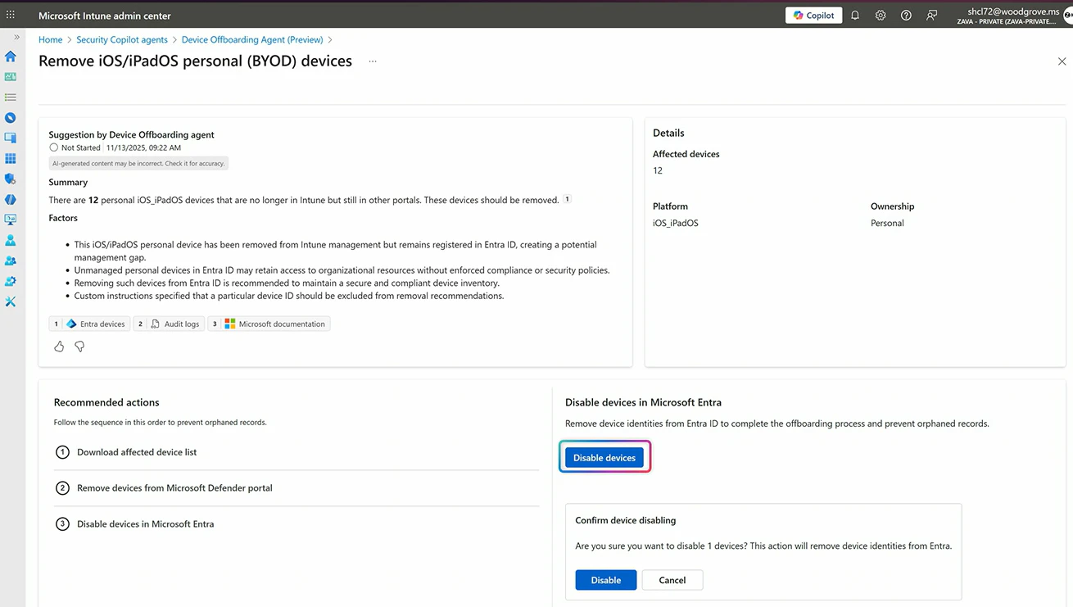Open the Copilot button in the header
The image size is (1073, 607).
point(813,15)
